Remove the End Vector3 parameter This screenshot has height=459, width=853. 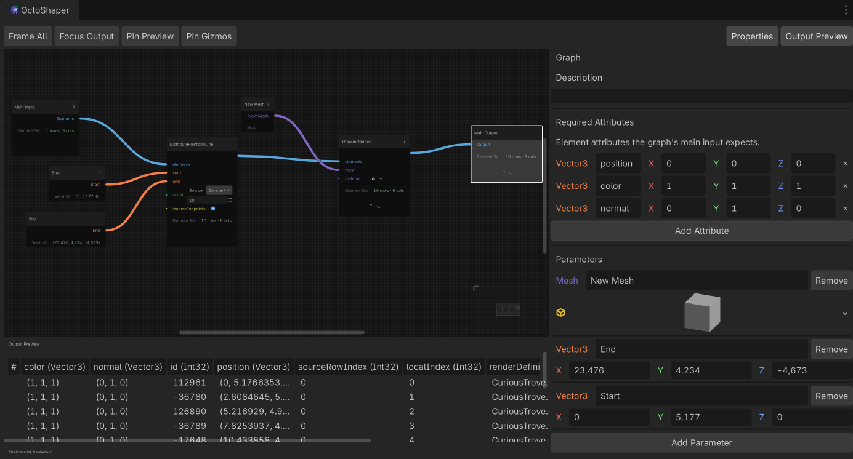point(831,349)
